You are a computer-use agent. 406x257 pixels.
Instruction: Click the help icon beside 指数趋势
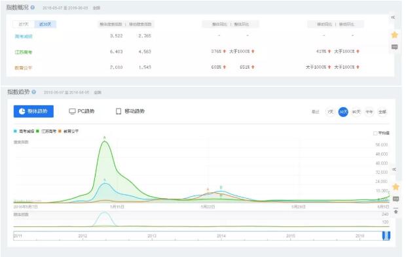coord(33,92)
